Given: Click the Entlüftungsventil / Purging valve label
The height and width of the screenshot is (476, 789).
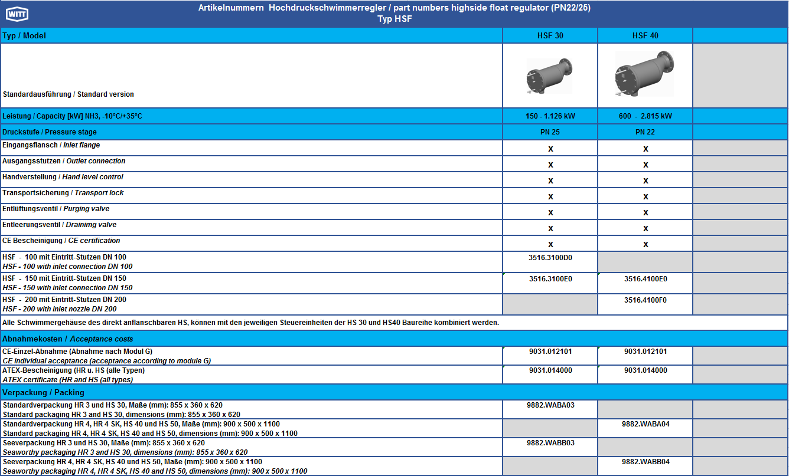Looking at the screenshot, I should click(56, 209).
